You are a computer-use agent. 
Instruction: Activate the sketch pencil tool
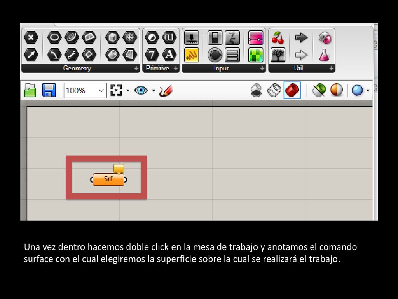click(x=166, y=90)
